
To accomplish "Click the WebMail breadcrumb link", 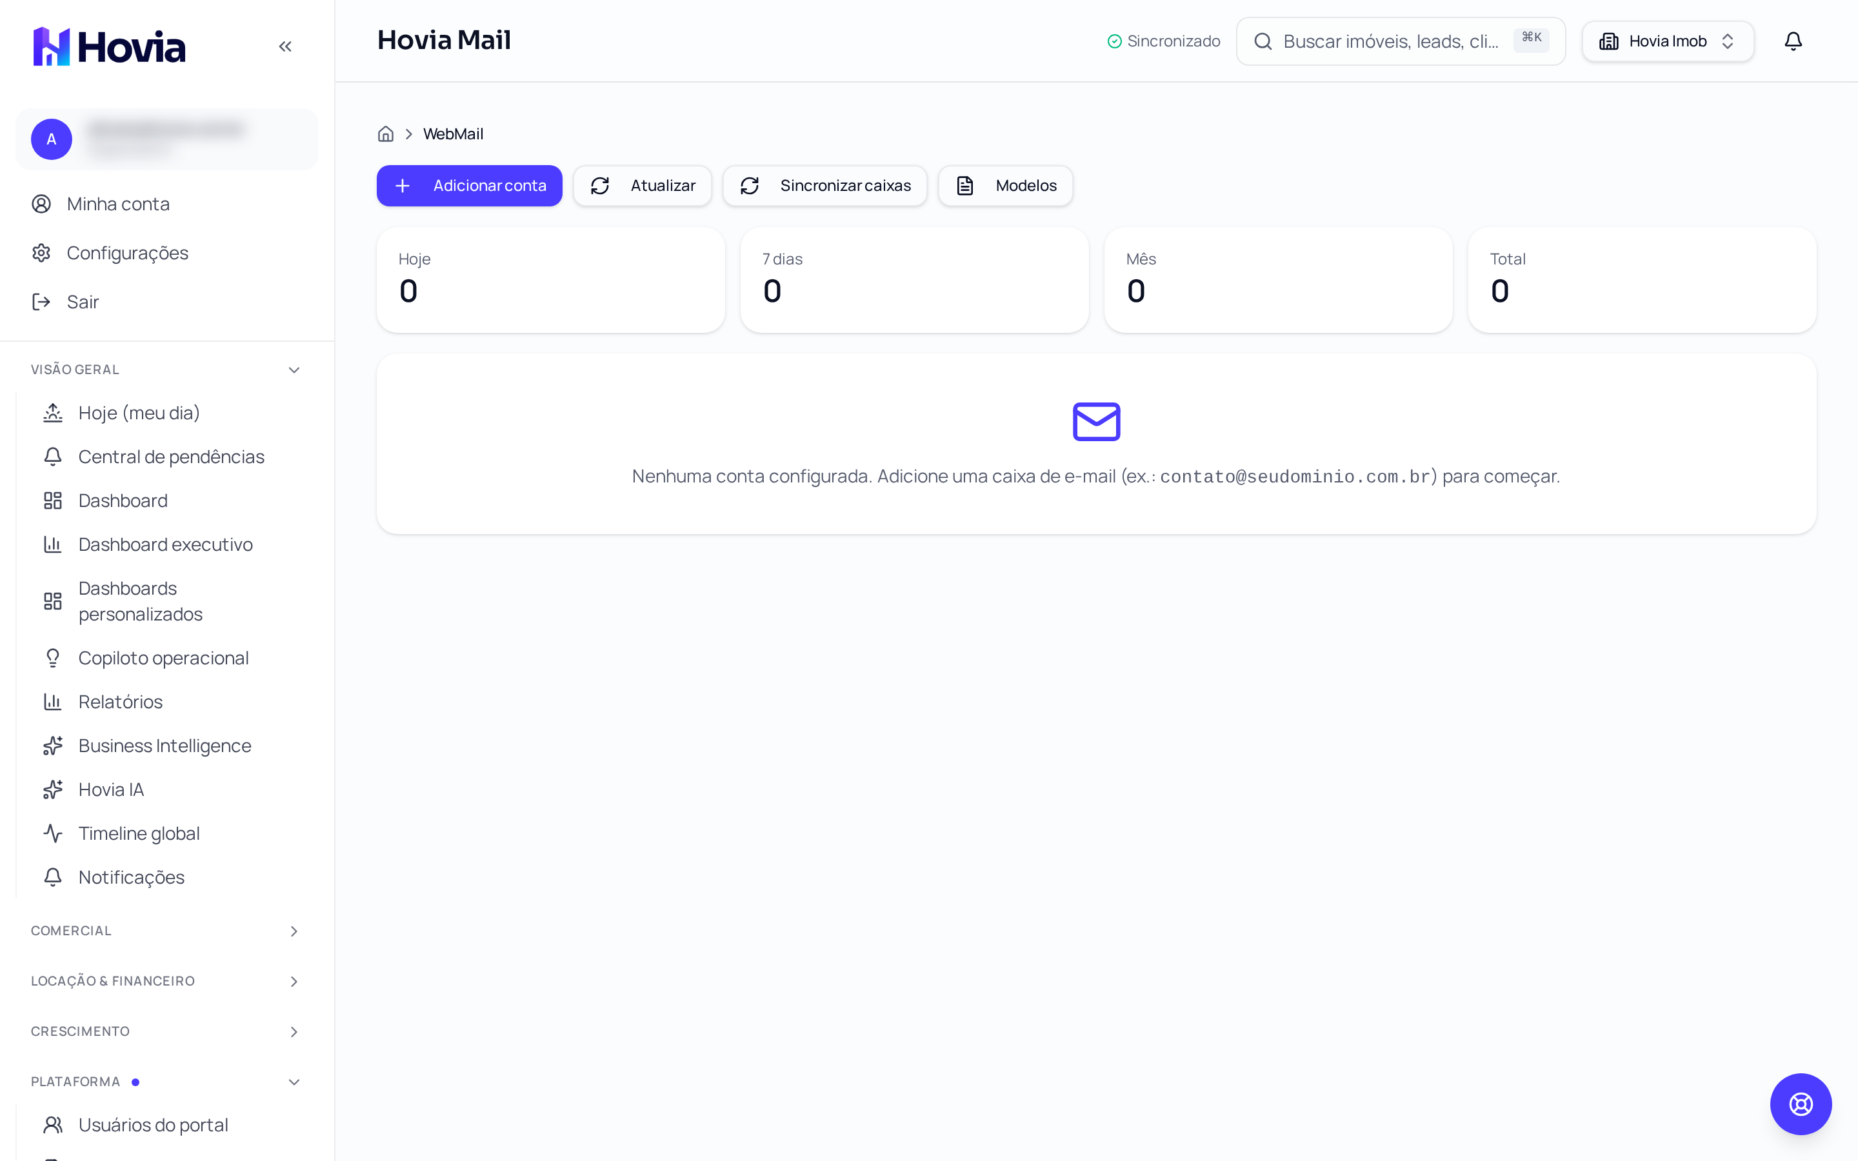I will [453, 134].
